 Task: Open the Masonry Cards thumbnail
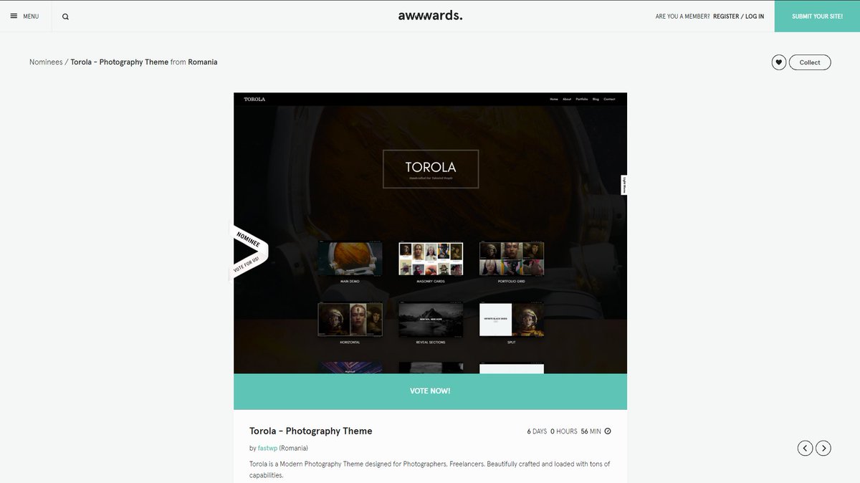pos(431,259)
